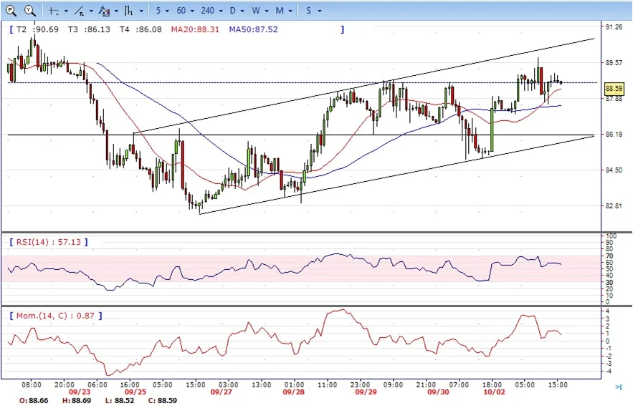Click the 86.19 price axis label

point(614,135)
